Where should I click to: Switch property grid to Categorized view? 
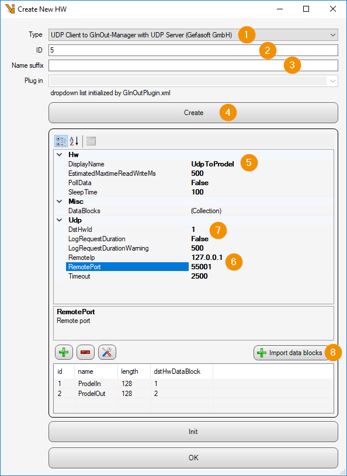61,141
